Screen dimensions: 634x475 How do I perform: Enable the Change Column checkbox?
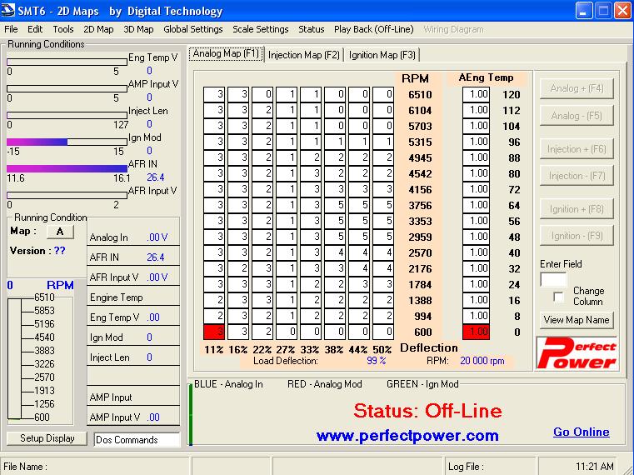pyautogui.click(x=558, y=297)
